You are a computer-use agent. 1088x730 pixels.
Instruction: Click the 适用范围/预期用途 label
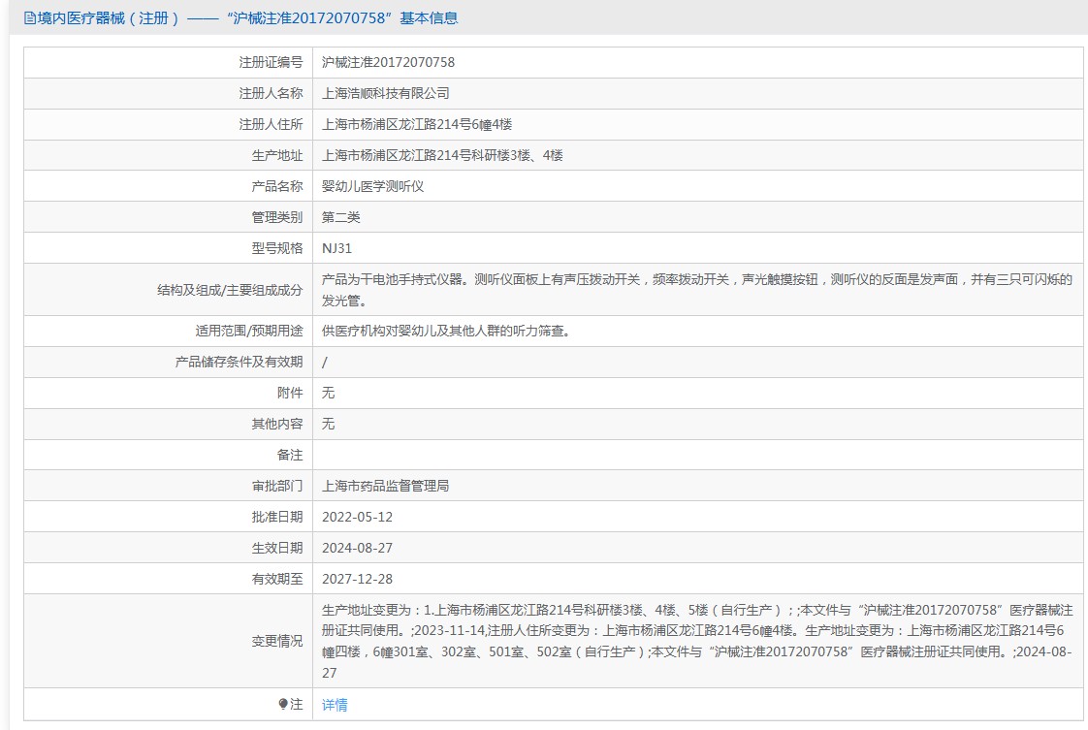tap(249, 331)
